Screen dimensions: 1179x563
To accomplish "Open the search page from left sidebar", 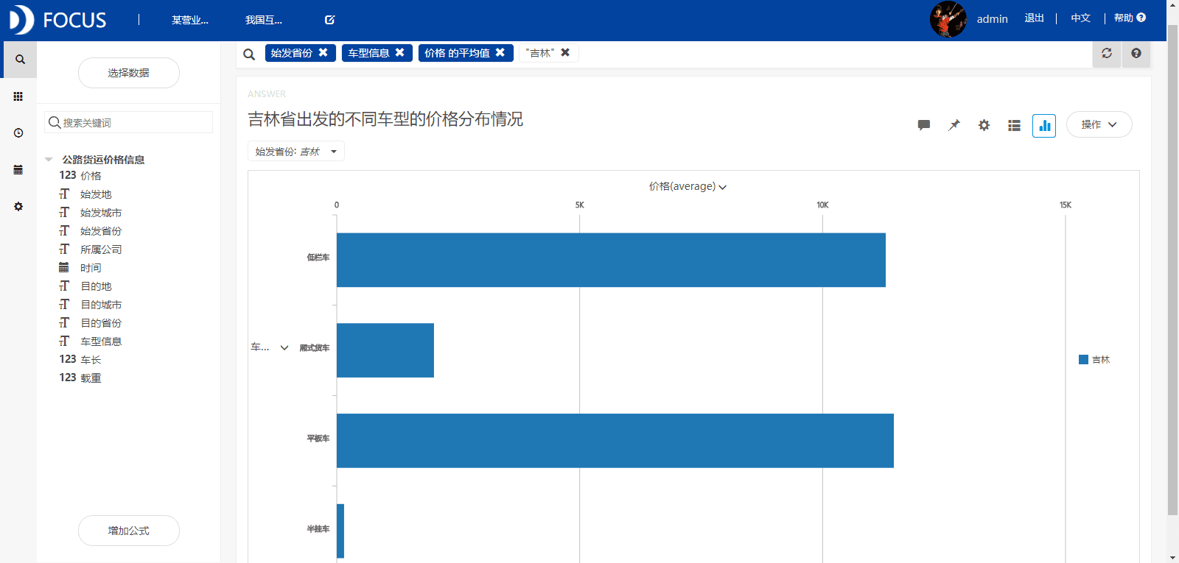I will coord(20,60).
